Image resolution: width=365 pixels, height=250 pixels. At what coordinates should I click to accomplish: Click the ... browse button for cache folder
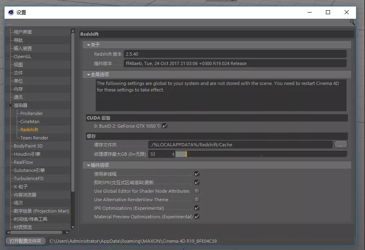point(341,145)
